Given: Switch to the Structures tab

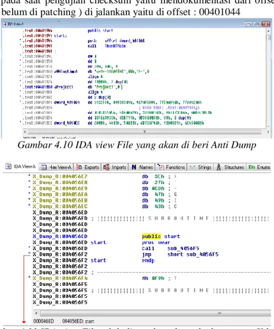Looking at the screenshot, I should pyautogui.click(x=230, y=167).
